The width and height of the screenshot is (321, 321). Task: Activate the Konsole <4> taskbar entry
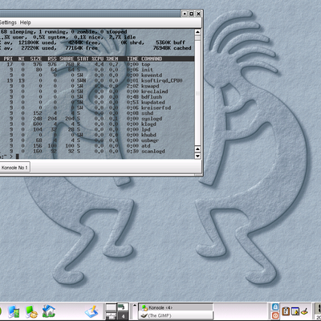pyautogui.click(x=176, y=307)
